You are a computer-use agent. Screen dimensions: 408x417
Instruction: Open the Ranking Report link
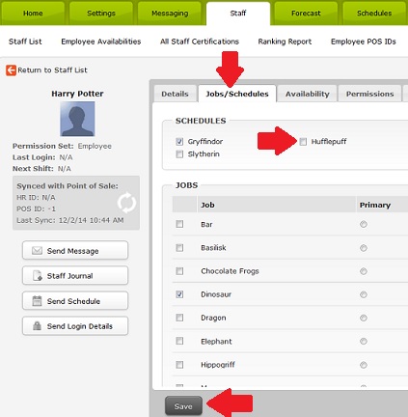285,42
